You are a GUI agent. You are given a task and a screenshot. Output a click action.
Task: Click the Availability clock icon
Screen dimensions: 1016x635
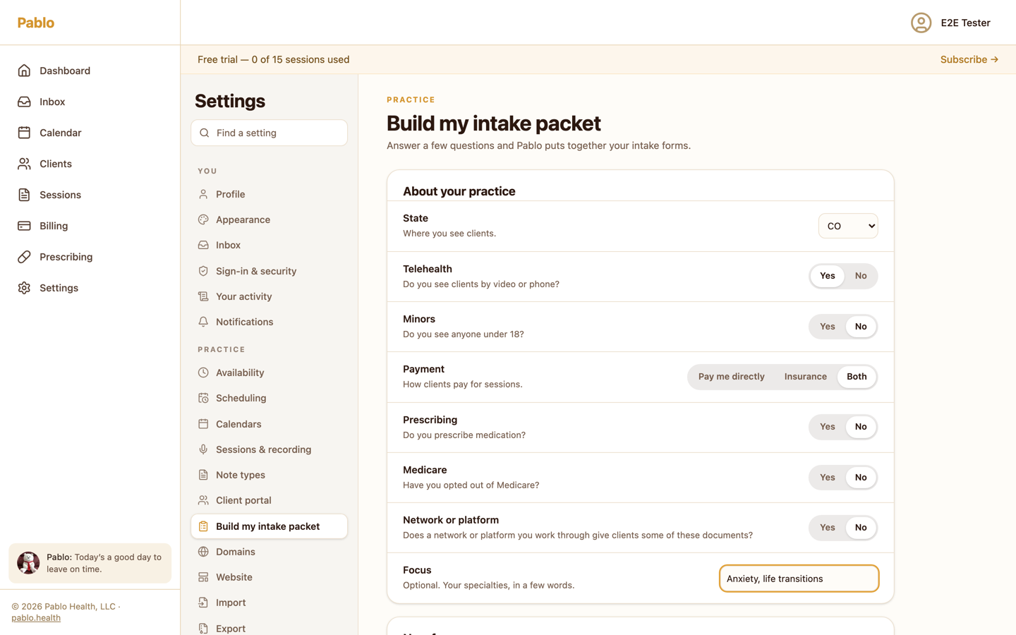[203, 373]
